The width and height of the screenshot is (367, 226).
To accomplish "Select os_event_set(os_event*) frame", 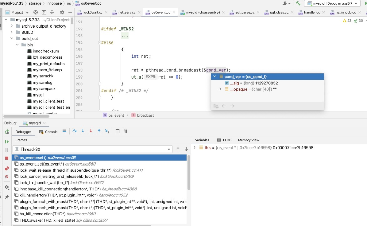I will coord(99,164).
